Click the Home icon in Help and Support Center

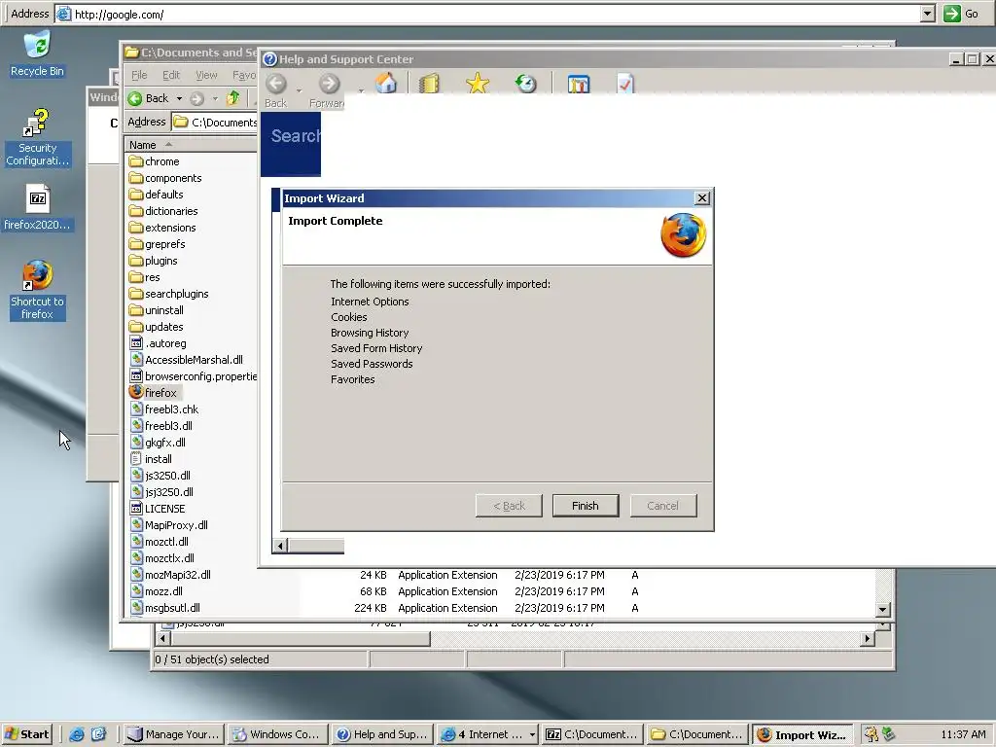pos(385,84)
